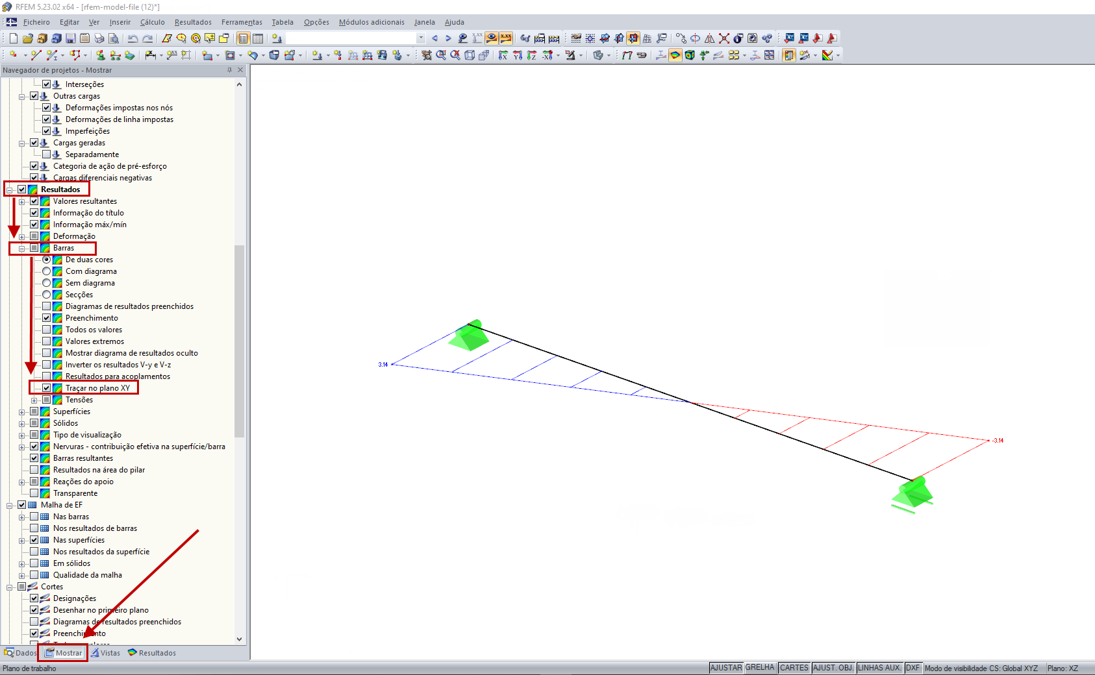Open the Ferramentas menu
The image size is (1095, 675).
[242, 22]
